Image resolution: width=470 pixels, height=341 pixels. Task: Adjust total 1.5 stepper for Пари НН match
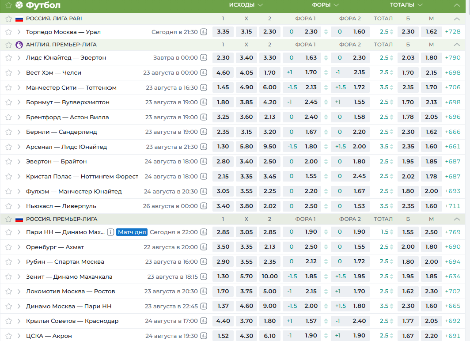[x=391, y=232]
